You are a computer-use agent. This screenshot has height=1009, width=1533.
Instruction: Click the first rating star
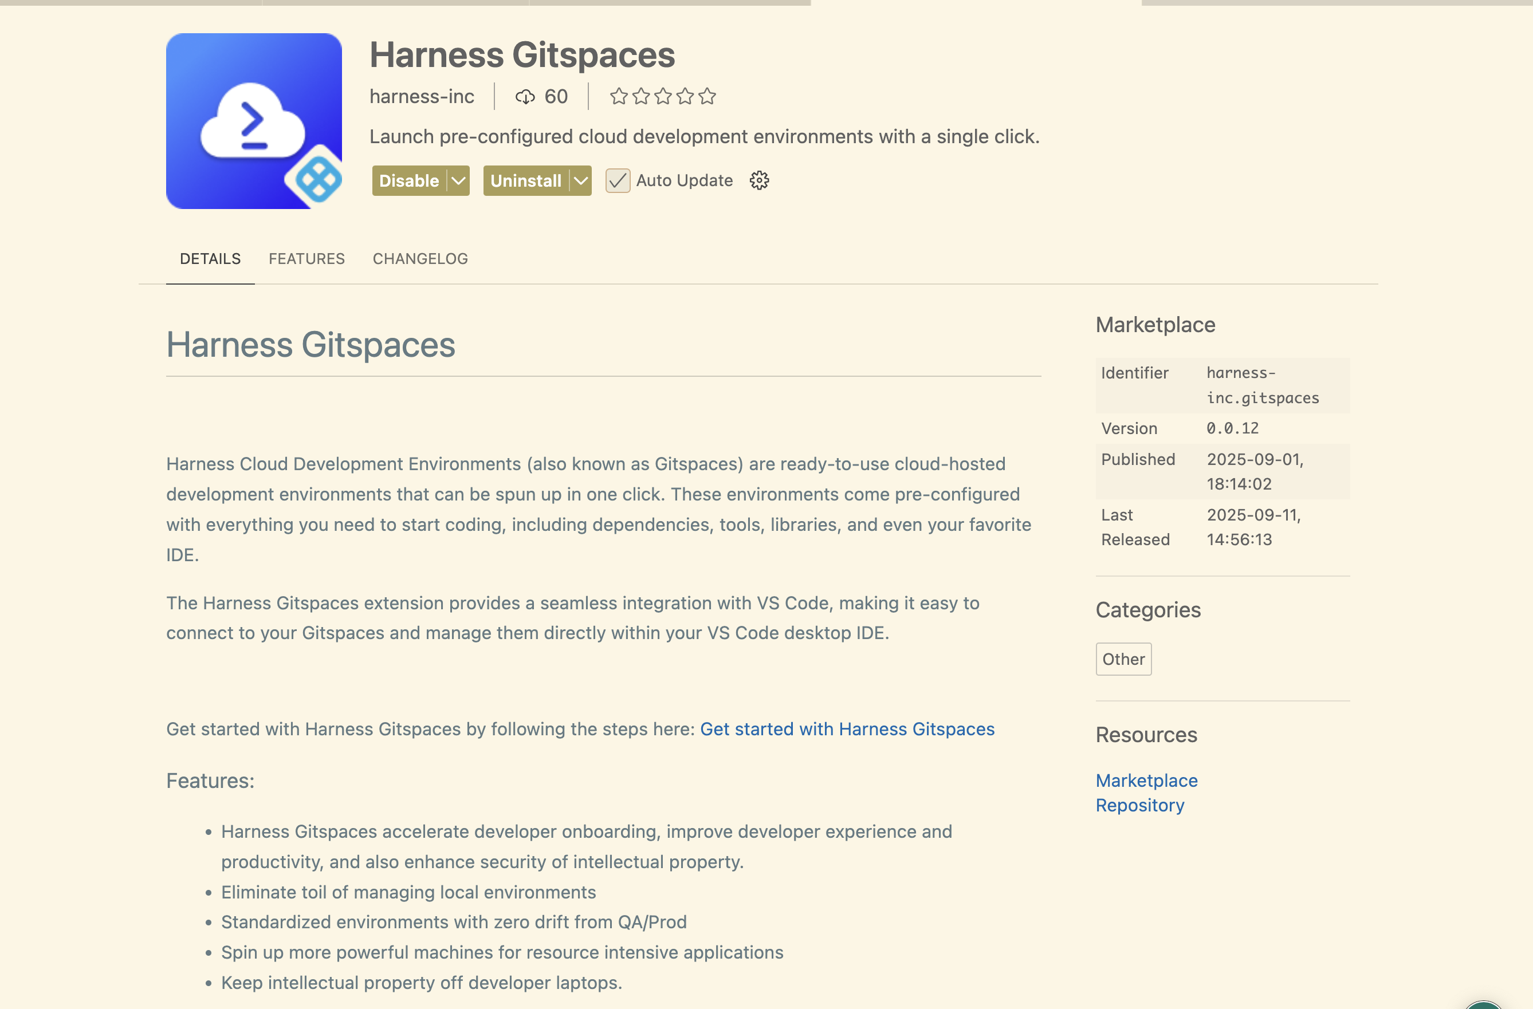pos(618,97)
